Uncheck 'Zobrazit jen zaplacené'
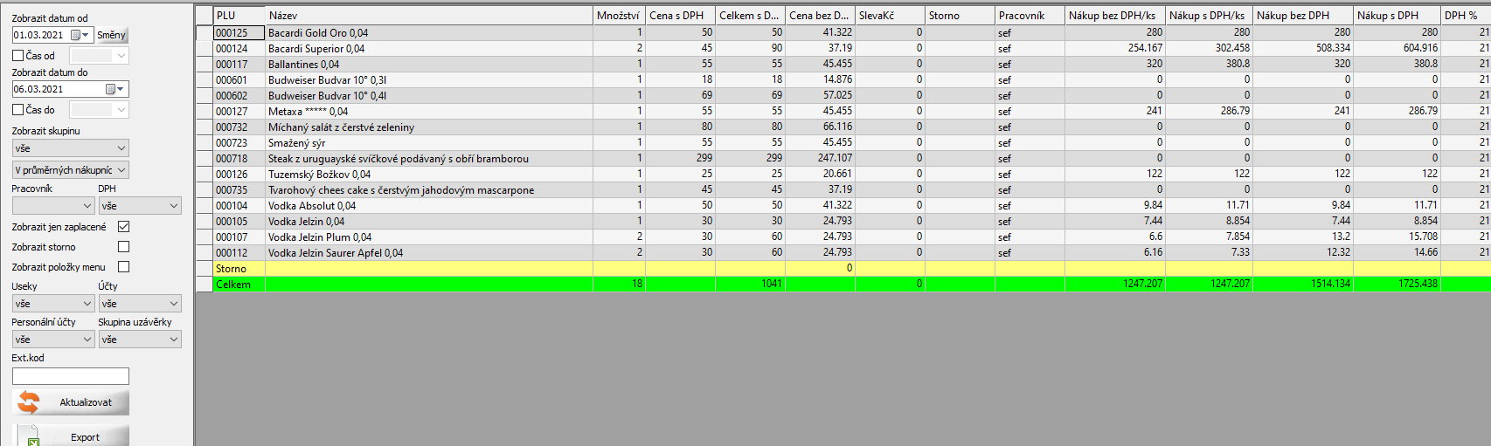Screen dimensions: 1491x446 123,227
